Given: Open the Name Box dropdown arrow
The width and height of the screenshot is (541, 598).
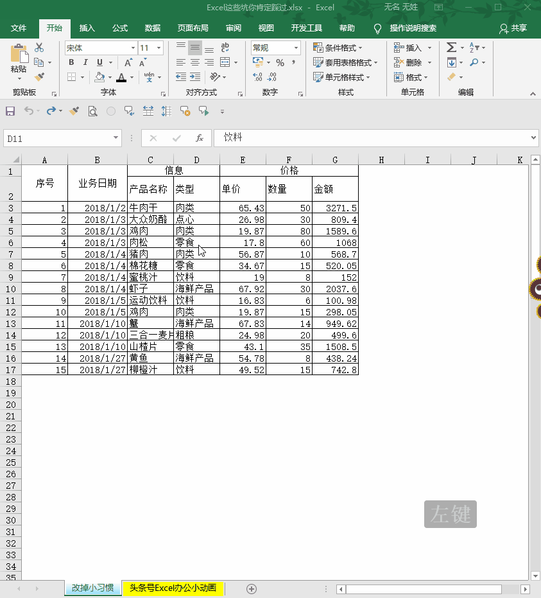Looking at the screenshot, I should (116, 138).
